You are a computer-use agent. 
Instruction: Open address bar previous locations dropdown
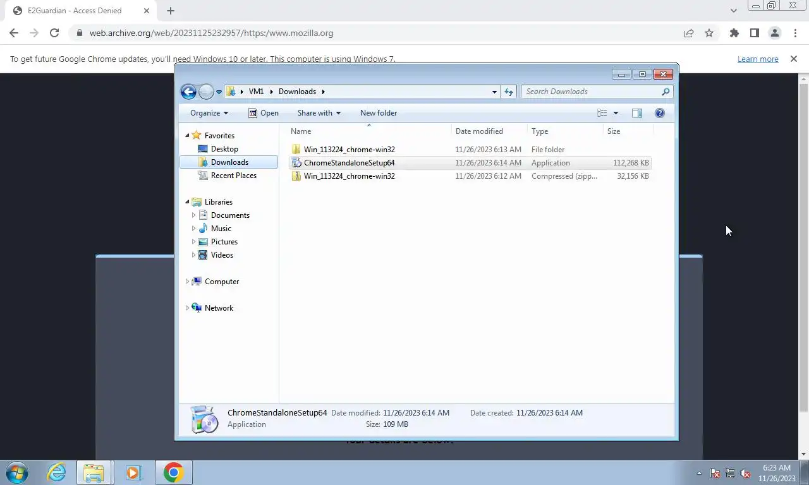point(494,92)
